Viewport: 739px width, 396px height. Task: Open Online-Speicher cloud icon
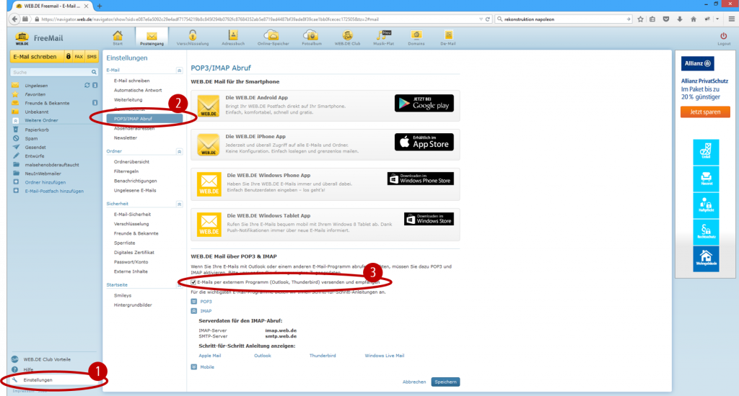click(x=273, y=38)
